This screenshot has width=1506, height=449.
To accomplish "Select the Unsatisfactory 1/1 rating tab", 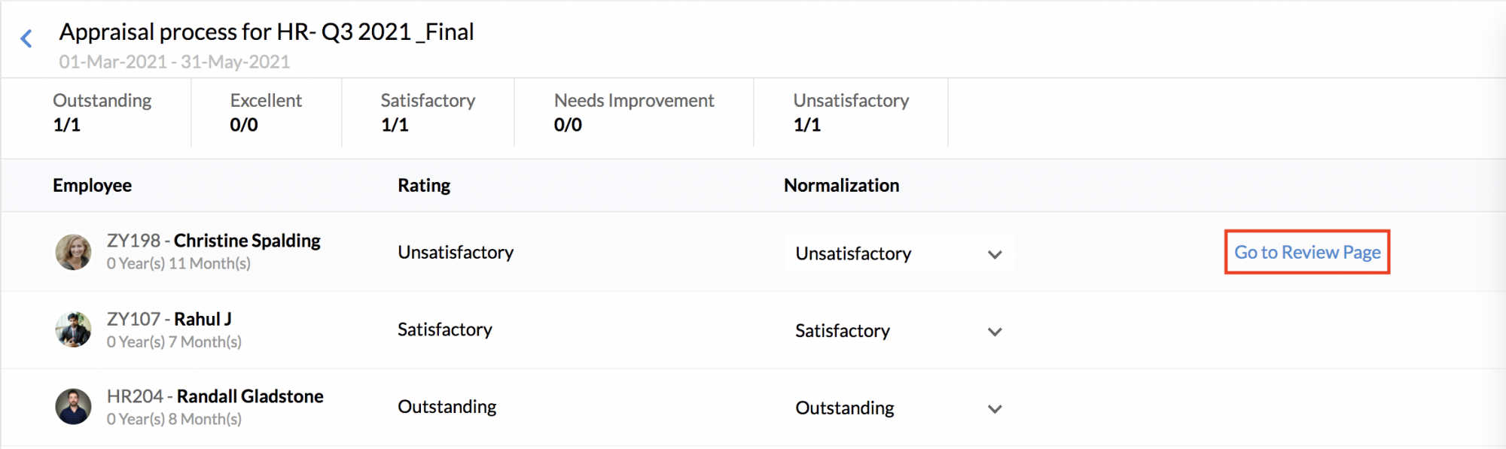I will pos(851,113).
